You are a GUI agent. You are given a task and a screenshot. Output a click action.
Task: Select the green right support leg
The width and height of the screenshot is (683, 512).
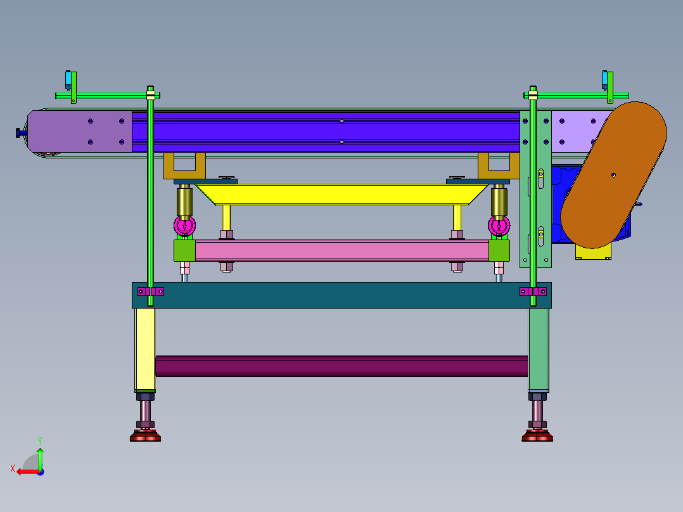coord(539,349)
